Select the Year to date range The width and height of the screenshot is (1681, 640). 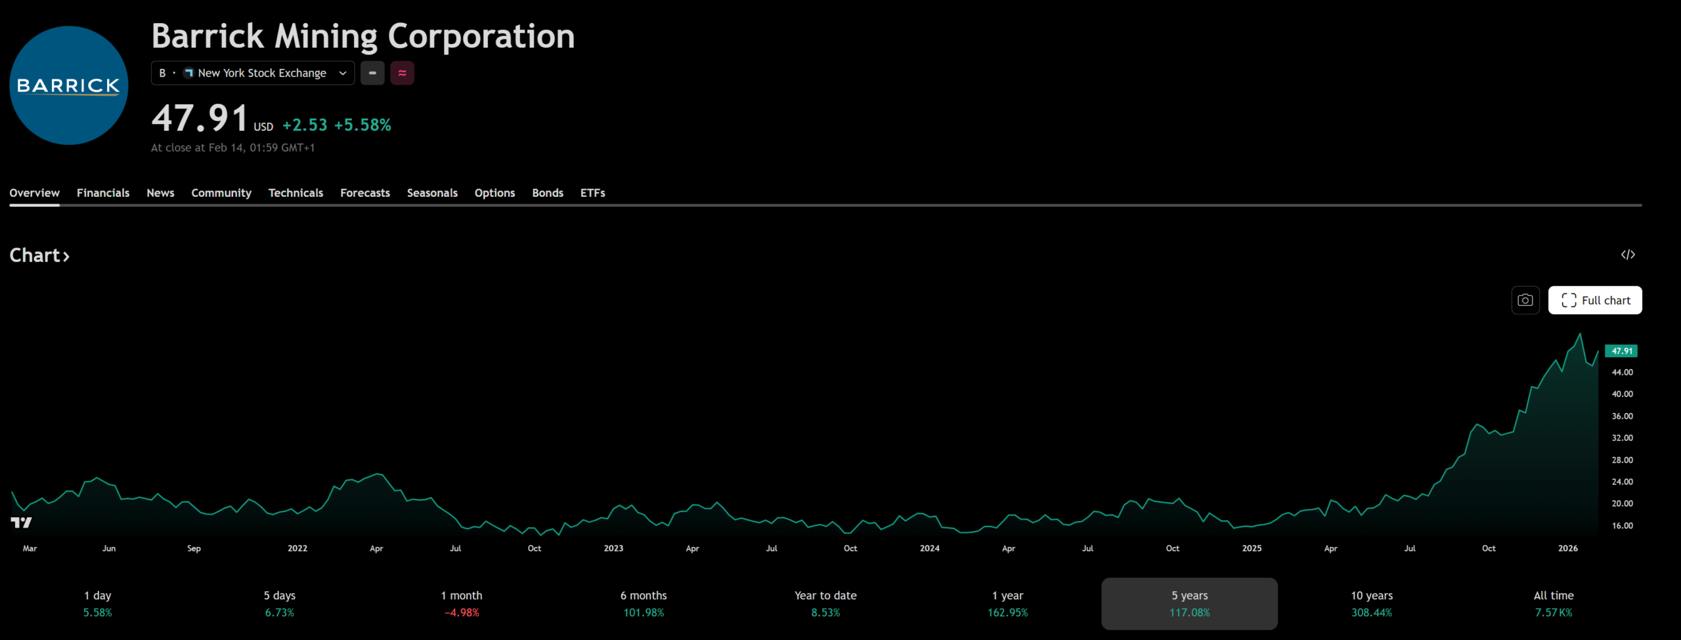[825, 604]
